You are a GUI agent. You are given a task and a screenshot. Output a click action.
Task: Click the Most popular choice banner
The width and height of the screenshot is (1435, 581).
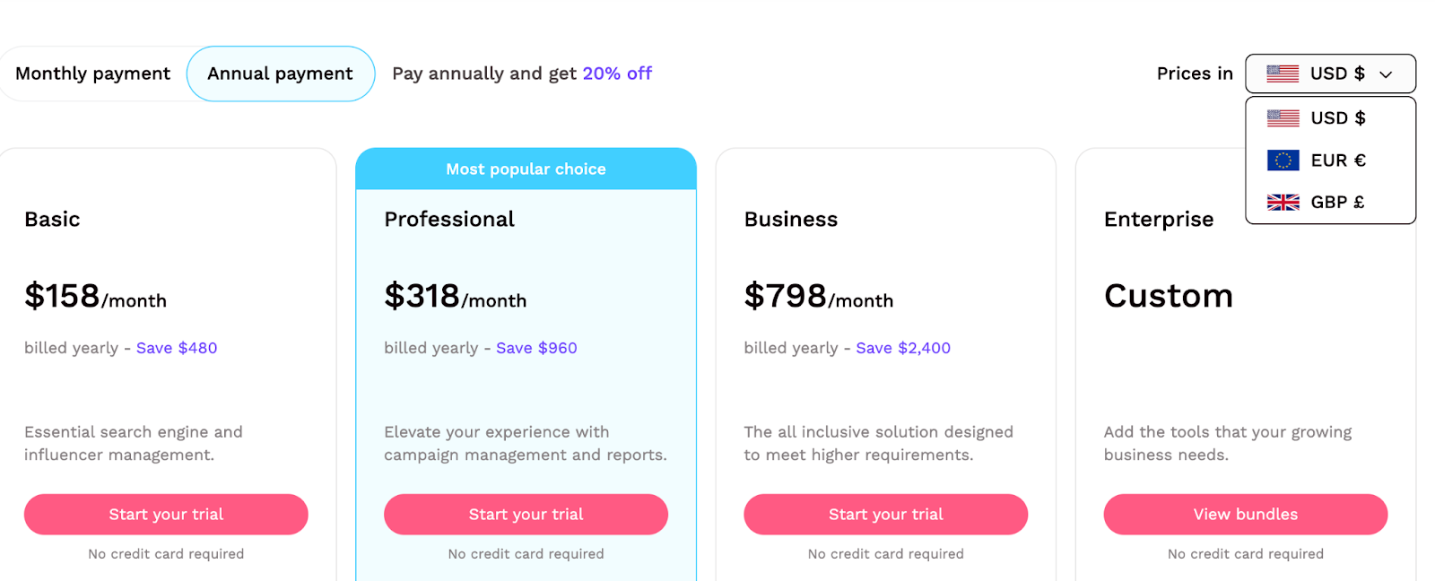pyautogui.click(x=526, y=169)
